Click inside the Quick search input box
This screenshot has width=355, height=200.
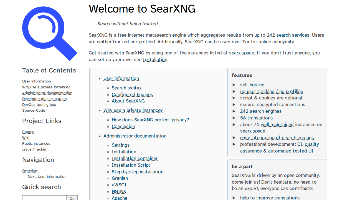point(44,198)
